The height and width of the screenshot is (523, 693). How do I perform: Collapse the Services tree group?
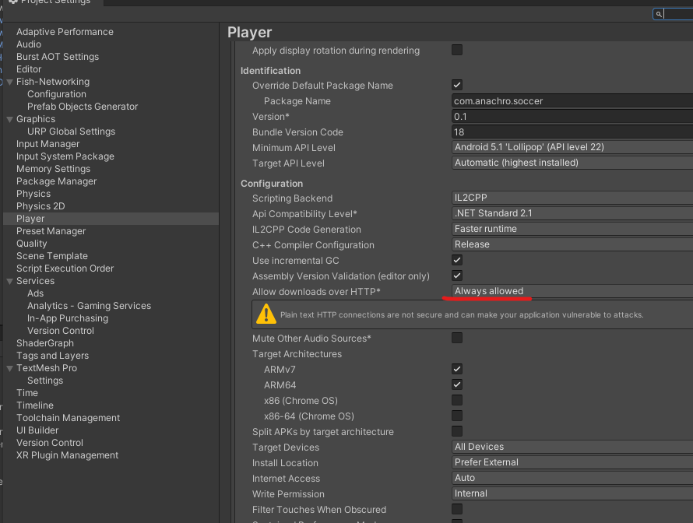click(9, 282)
